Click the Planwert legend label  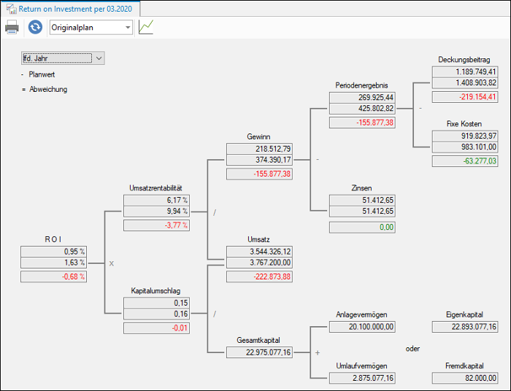point(42,74)
